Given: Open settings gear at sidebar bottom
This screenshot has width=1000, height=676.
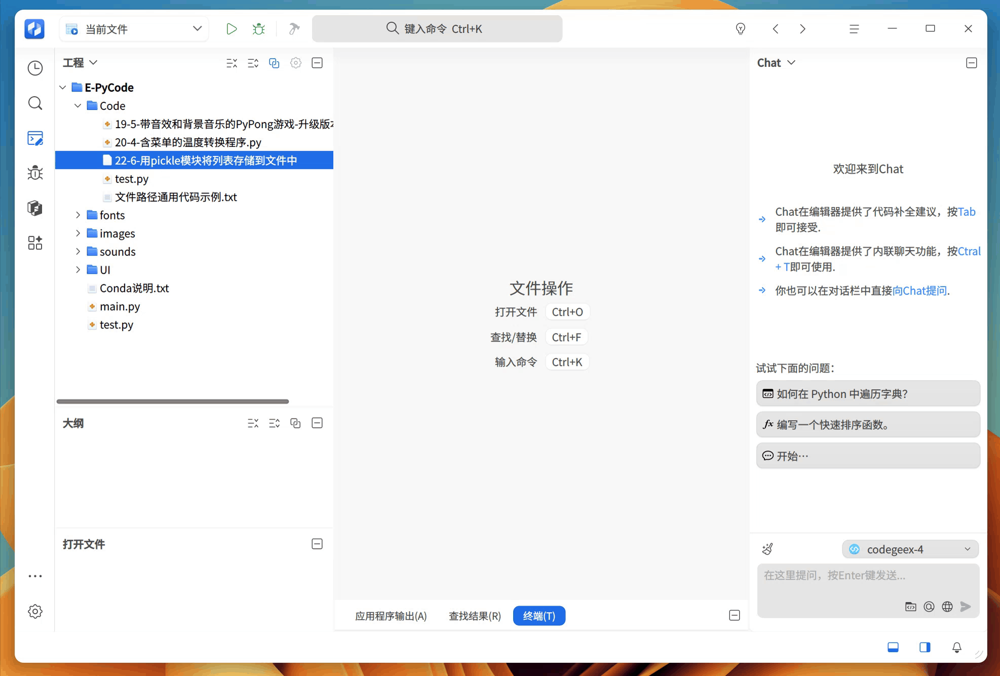Looking at the screenshot, I should pyautogui.click(x=35, y=611).
